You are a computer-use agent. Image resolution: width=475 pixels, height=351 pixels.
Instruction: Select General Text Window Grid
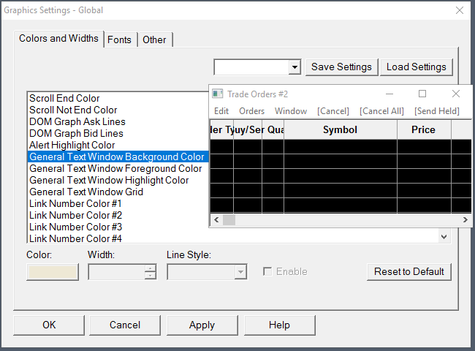pos(118,192)
